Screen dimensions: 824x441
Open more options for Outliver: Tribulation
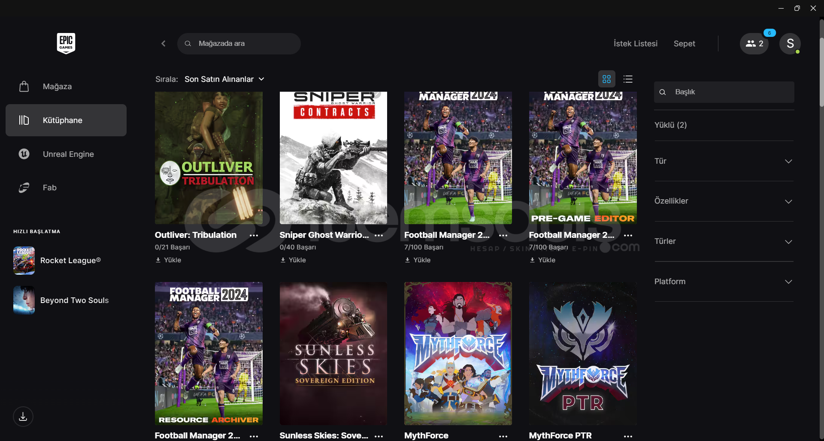click(x=254, y=235)
